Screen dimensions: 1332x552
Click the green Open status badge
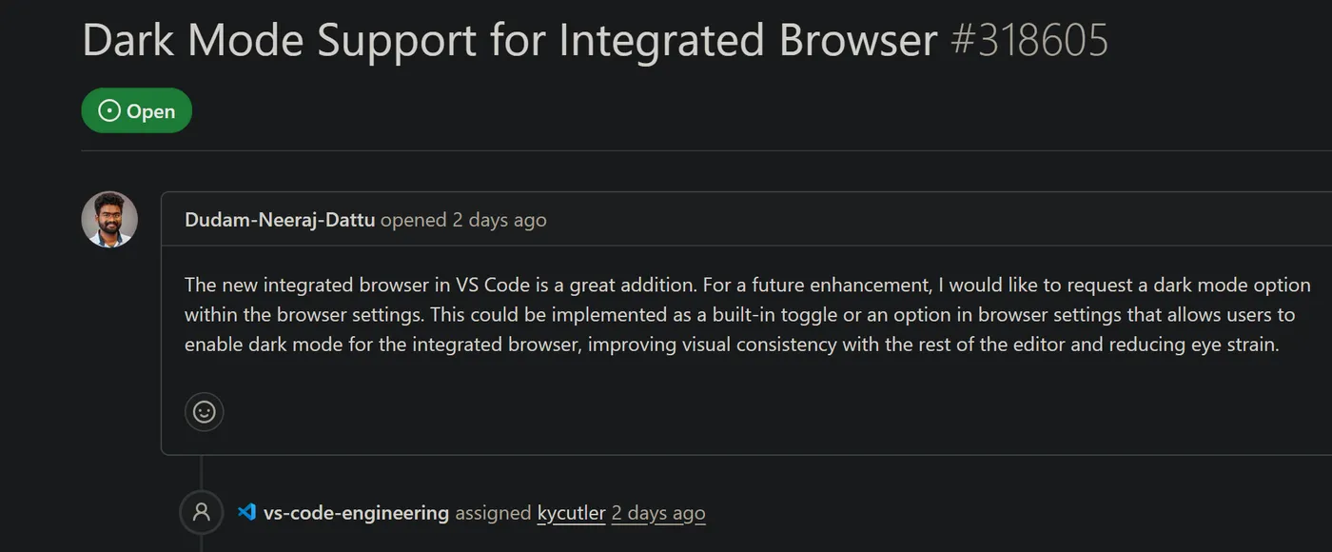[137, 111]
